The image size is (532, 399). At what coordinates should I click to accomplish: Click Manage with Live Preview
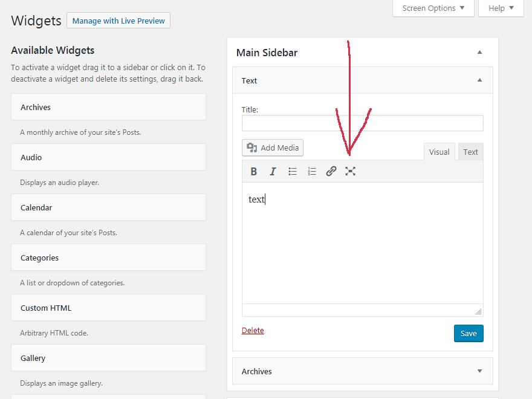(x=118, y=21)
